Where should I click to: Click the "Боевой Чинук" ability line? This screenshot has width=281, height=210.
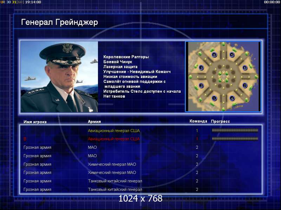click(118, 62)
